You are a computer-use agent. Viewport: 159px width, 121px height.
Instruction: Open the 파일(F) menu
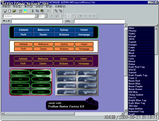pos(6,6)
